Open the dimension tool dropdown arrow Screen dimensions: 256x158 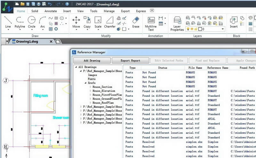pos(165,18)
